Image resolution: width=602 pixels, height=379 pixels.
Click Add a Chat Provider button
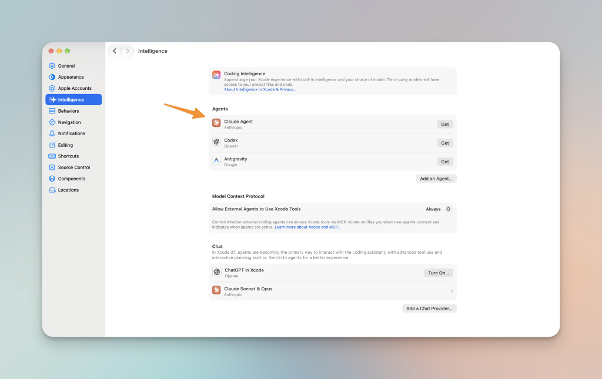[429, 308]
